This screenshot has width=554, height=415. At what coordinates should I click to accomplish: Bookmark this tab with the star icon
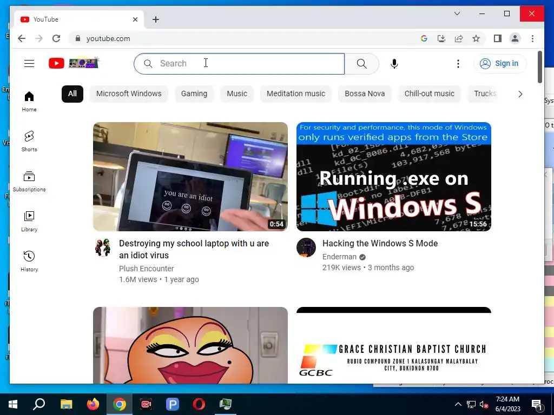click(476, 38)
